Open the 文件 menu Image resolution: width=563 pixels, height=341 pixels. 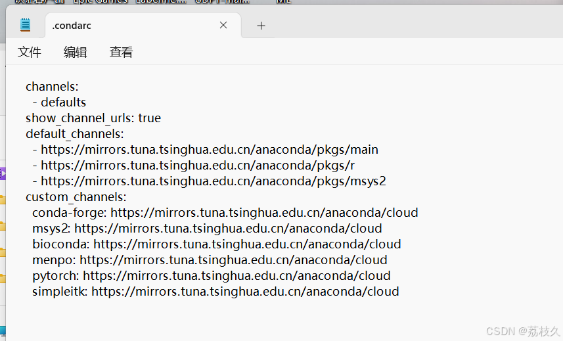pos(30,53)
